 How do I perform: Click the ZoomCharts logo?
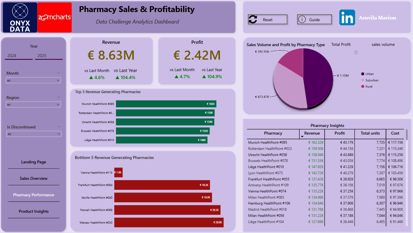click(55, 17)
